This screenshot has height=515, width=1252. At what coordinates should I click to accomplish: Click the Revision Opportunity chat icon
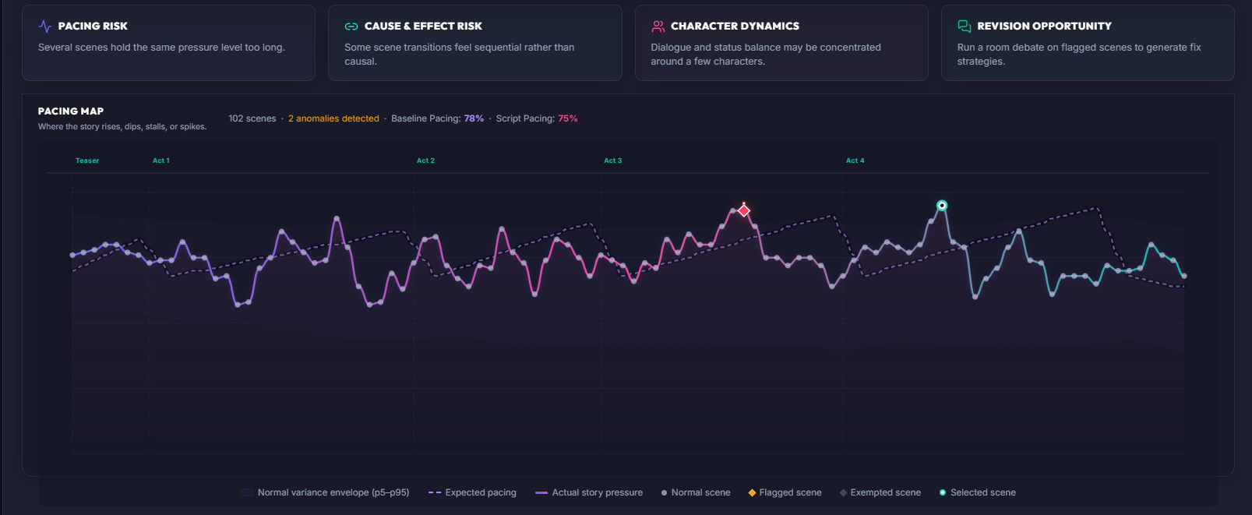tap(964, 26)
